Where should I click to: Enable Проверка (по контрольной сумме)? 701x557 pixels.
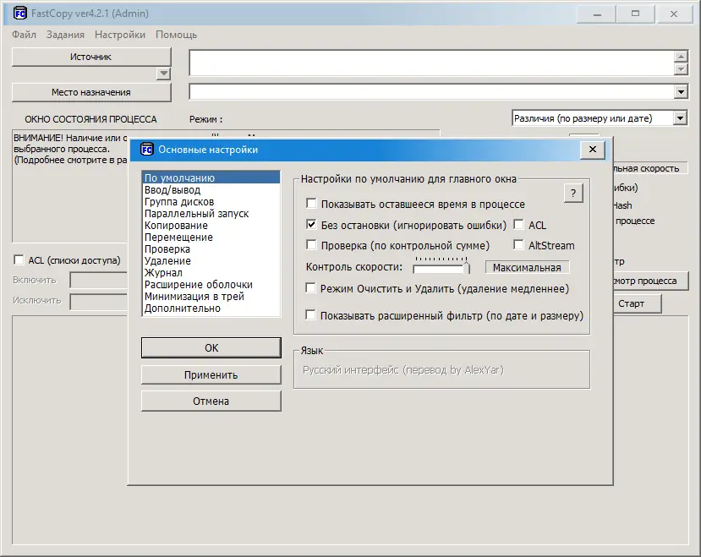(x=311, y=245)
